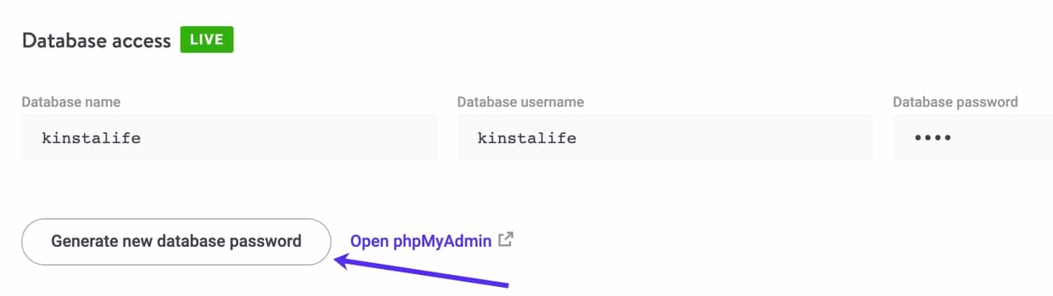
Task: Click the green LIVE badge
Action: (x=206, y=40)
